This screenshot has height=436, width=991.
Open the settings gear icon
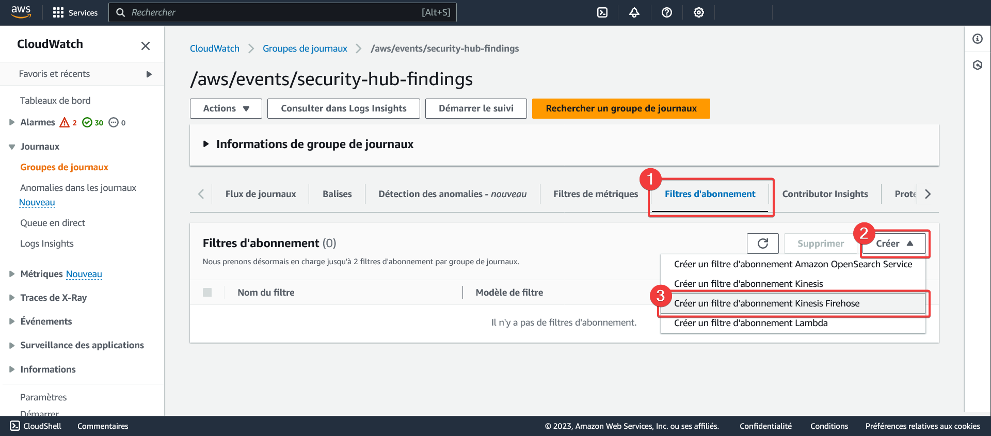(x=699, y=12)
